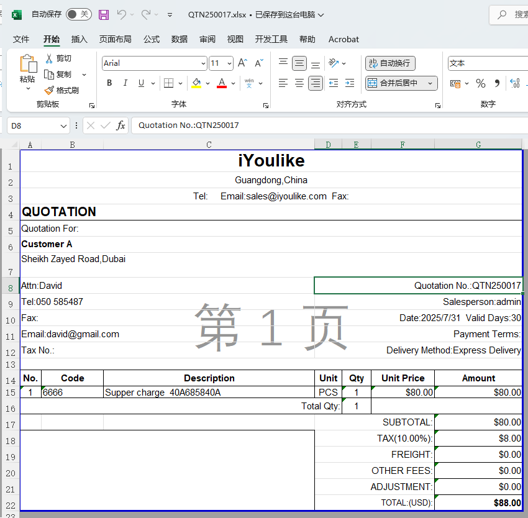
Task: Apply Italic formatting
Action: pos(125,83)
